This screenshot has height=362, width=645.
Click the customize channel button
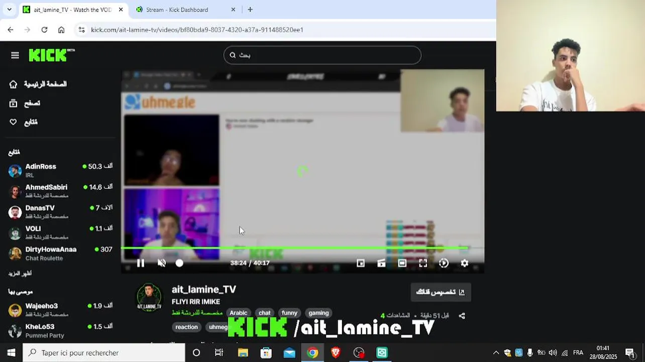(441, 292)
